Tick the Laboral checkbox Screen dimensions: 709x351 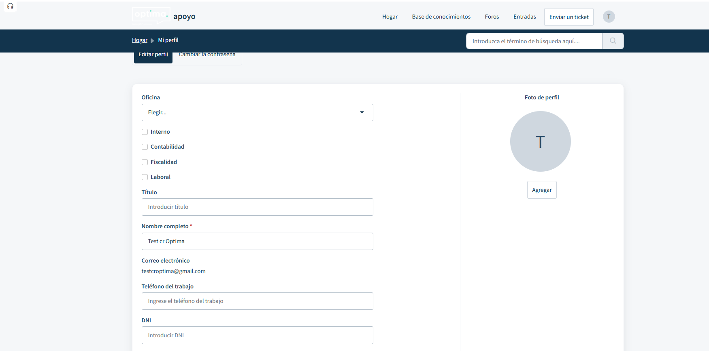[x=145, y=177]
